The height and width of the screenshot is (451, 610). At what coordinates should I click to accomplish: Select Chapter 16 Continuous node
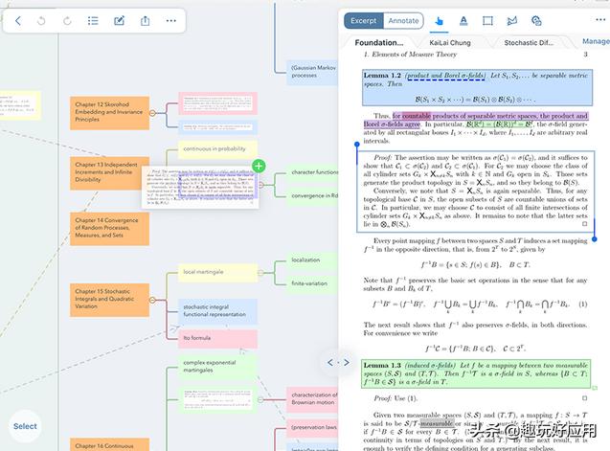tap(110, 444)
